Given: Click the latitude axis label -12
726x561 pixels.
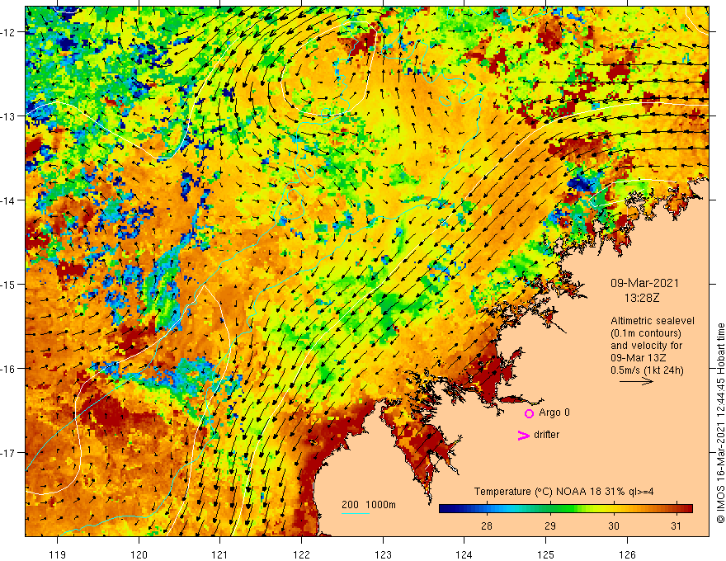Looking at the screenshot, I should 8,32.
